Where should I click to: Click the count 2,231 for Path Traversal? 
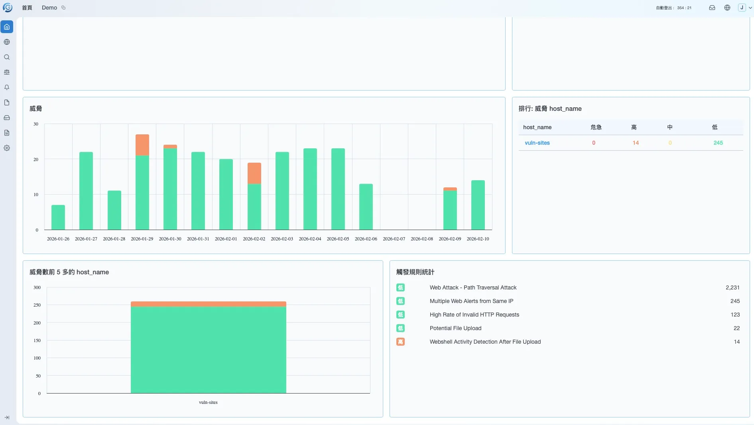coord(732,287)
